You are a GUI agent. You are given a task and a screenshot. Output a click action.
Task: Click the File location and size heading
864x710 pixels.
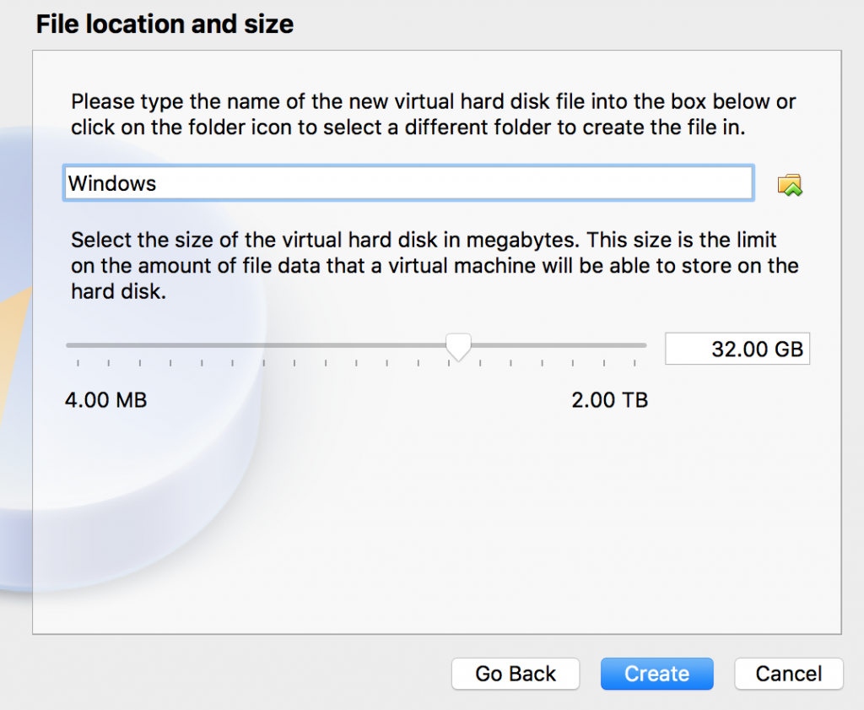(x=165, y=24)
